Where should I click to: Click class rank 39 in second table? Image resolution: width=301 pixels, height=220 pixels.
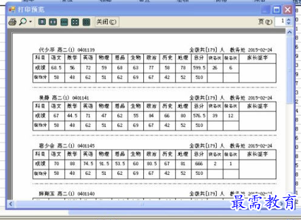215,115
